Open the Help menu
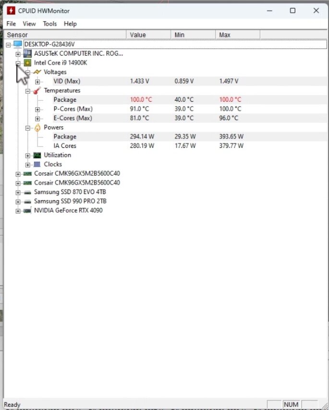The image size is (329, 410). 70,24
